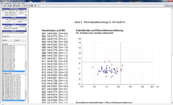Click the dark grid window toolbar icon

(32, 6)
